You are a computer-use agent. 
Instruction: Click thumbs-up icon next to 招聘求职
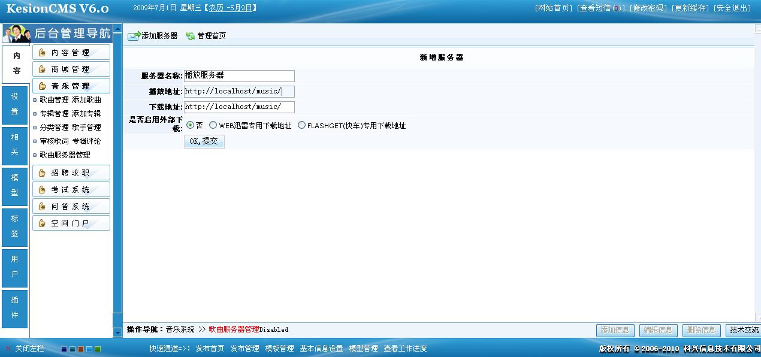tap(42, 173)
